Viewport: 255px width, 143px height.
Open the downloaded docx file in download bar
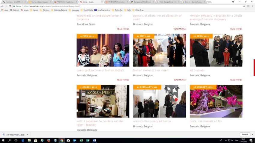coord(14,135)
